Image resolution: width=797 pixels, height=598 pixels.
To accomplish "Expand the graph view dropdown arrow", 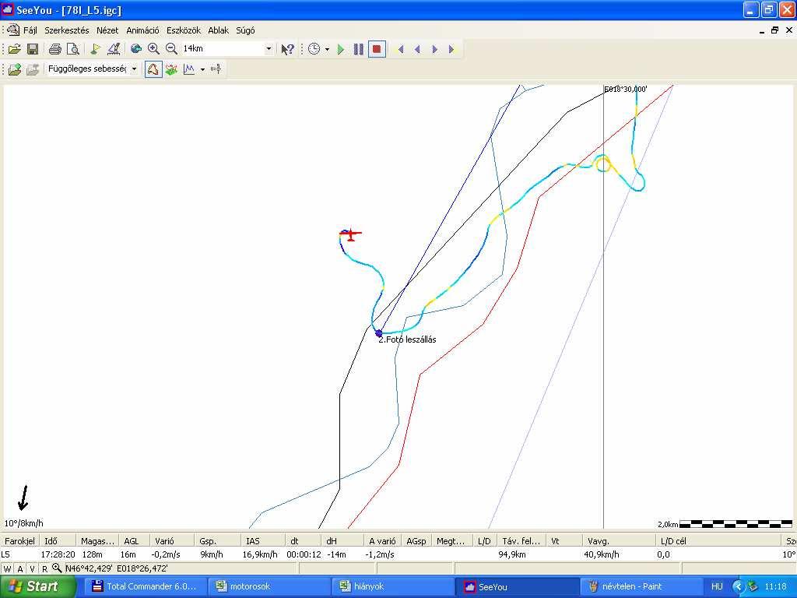I will pos(202,69).
